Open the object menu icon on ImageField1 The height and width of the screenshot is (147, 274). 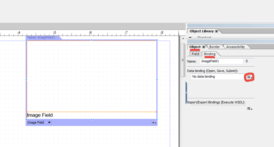click(154, 123)
